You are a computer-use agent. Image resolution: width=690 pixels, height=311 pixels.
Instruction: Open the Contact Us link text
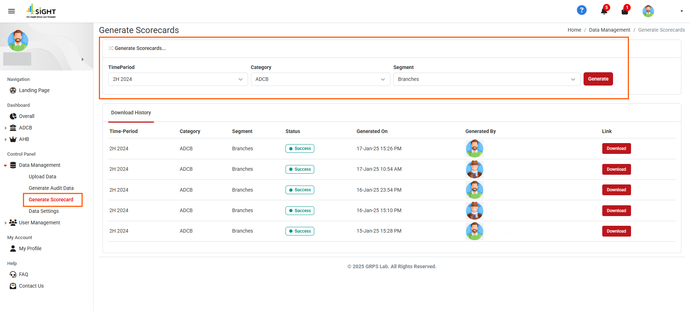click(x=31, y=286)
